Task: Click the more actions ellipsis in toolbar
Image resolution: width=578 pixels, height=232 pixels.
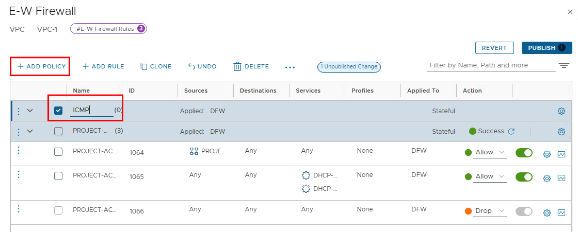Action: tap(290, 67)
